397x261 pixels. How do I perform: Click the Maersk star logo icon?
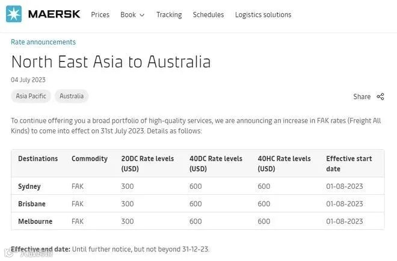pos(14,14)
